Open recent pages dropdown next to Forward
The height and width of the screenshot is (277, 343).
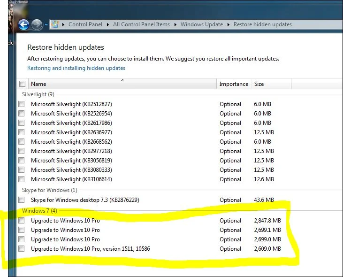point(46,25)
